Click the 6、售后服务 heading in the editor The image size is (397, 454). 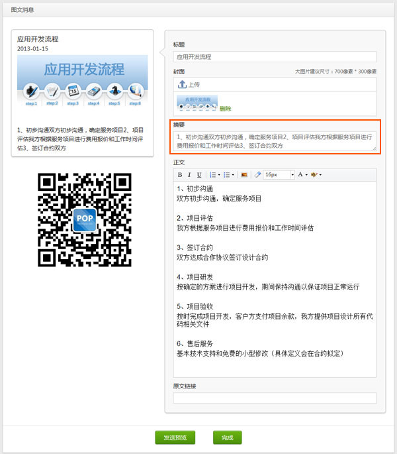click(x=195, y=344)
